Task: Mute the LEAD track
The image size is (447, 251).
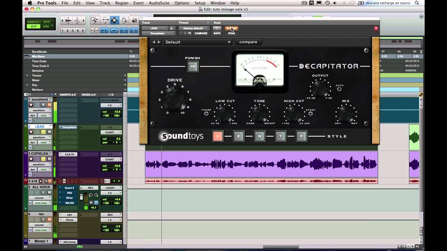Action: pos(49,132)
